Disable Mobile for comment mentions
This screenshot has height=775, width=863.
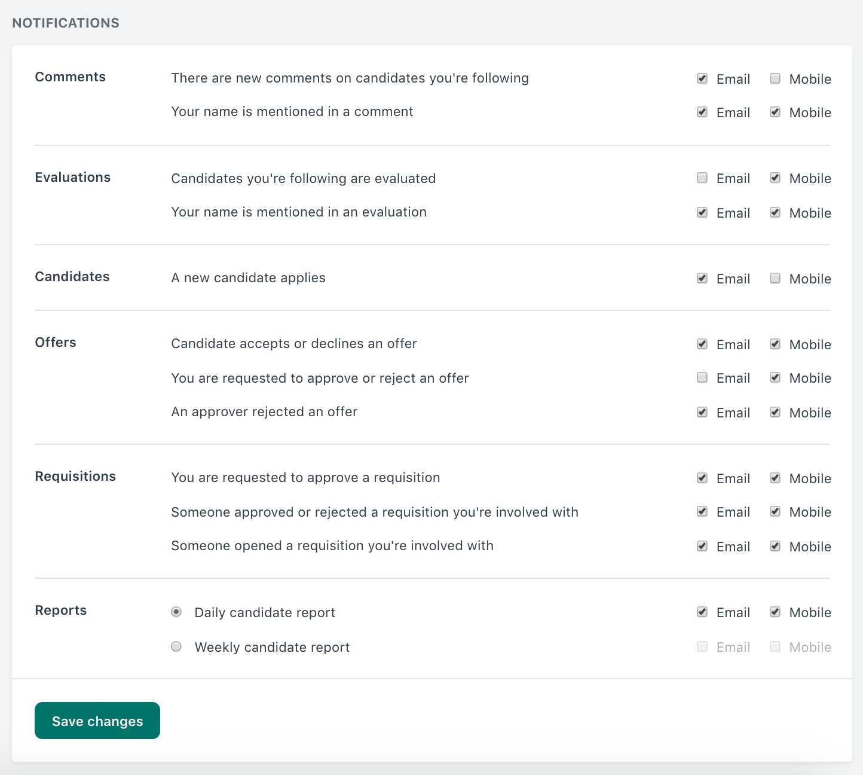pyautogui.click(x=775, y=112)
